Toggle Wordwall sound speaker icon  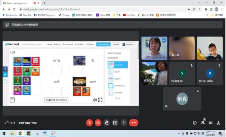coord(95,100)
